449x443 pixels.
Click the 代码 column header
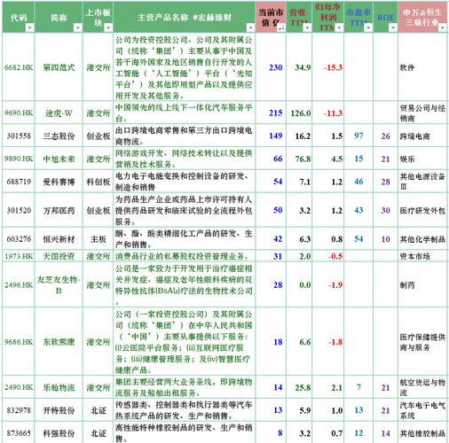(x=19, y=17)
